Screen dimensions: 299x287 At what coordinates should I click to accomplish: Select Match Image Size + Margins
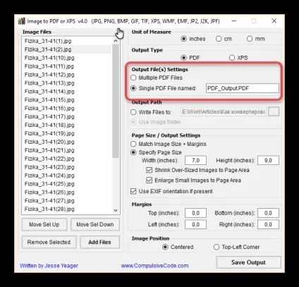(133, 144)
